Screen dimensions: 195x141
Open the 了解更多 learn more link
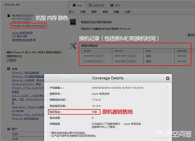[x=11, y=60]
